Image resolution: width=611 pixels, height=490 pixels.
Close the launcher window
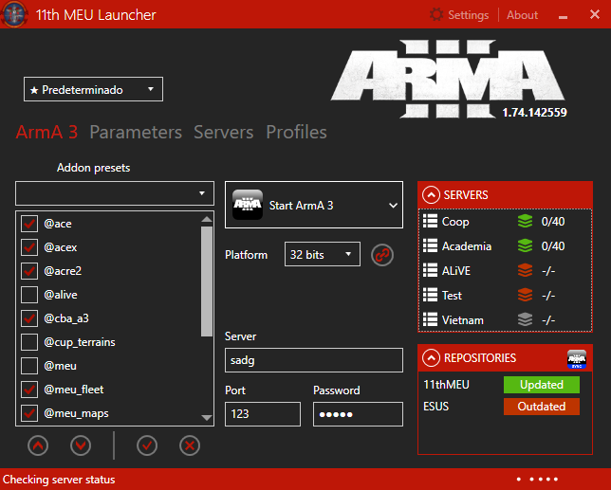595,14
